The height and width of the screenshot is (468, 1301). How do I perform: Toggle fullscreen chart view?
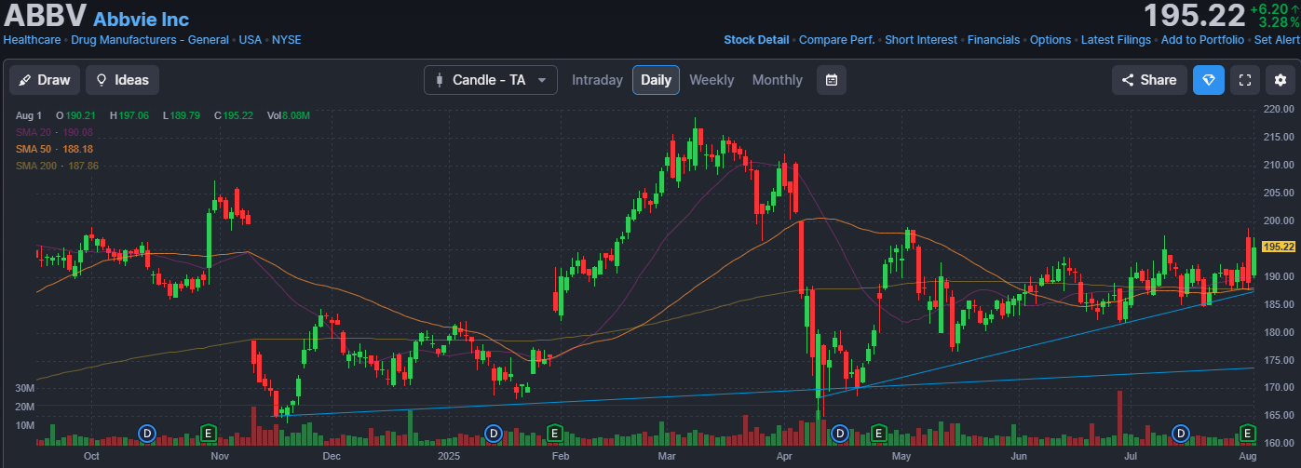coord(1244,80)
